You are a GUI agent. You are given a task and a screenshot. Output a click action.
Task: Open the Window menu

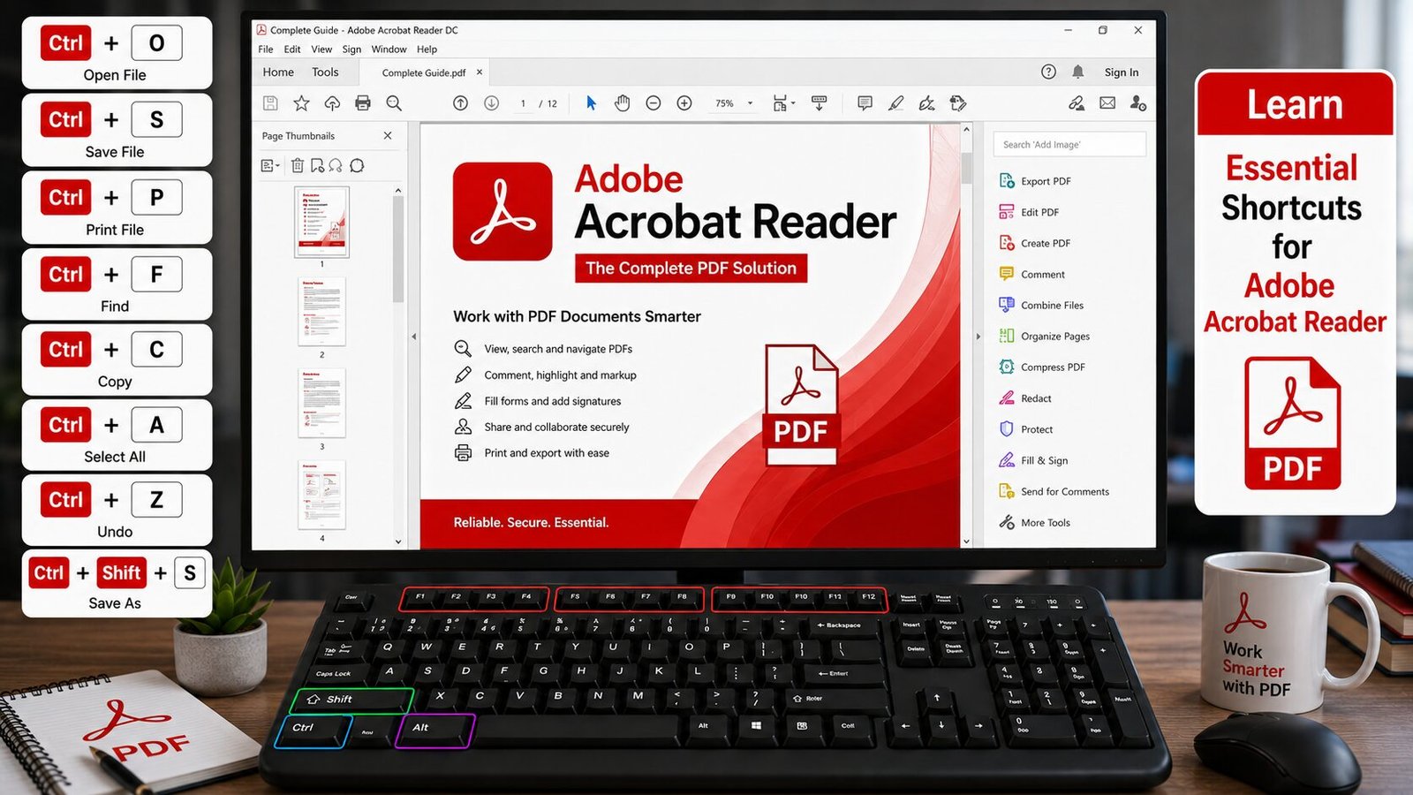tap(389, 49)
